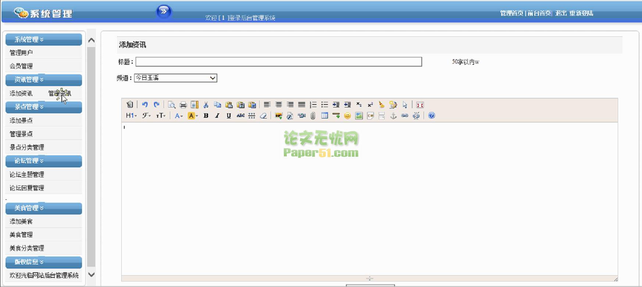Open the font family dropdown
642x287 pixels.
(x=146, y=116)
